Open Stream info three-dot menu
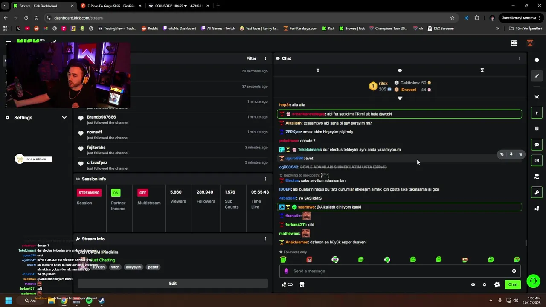This screenshot has height=307, width=546. pos(265,239)
